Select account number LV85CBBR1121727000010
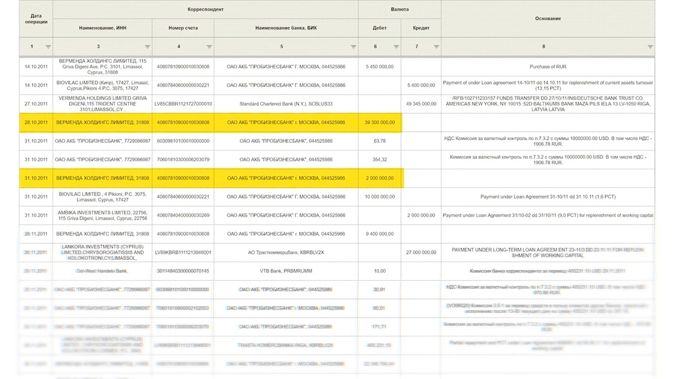 [x=183, y=104]
